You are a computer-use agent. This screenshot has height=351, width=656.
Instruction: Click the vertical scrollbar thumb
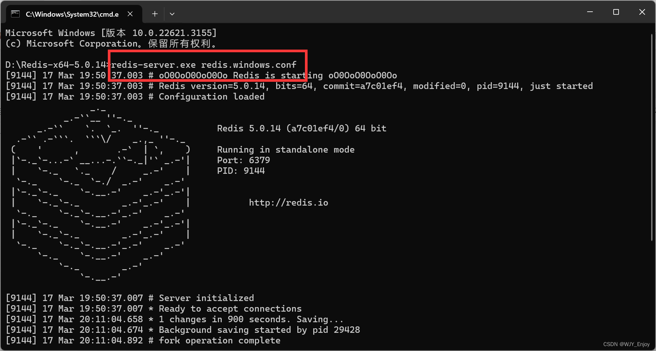coord(652,137)
